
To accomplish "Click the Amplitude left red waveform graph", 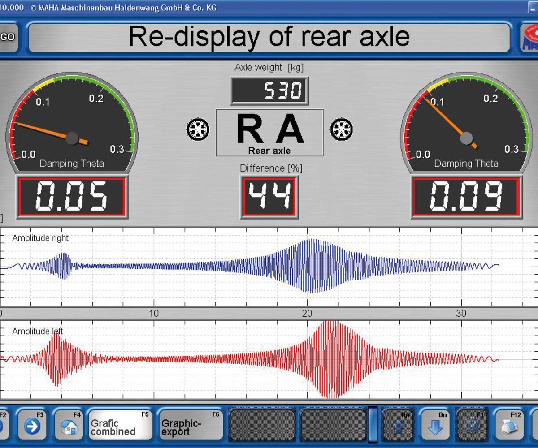I will [269, 359].
